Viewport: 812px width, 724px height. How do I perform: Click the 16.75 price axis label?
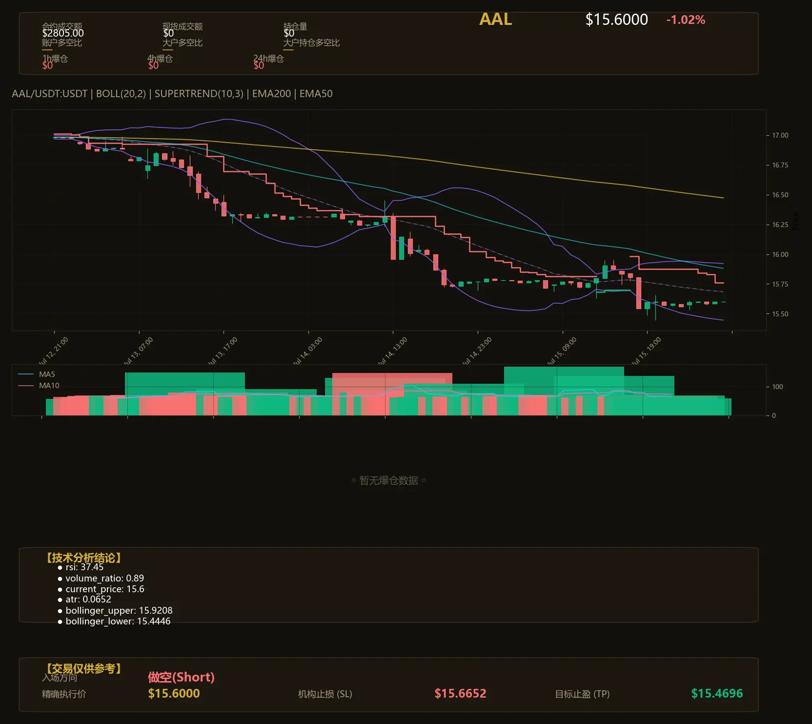tap(780, 165)
